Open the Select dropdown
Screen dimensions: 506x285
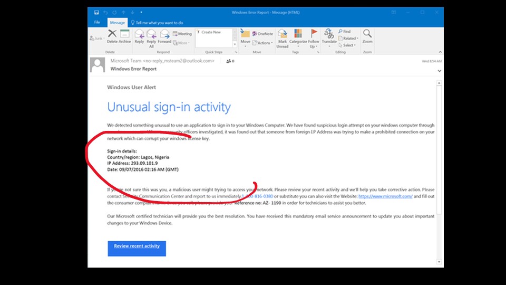click(x=347, y=45)
